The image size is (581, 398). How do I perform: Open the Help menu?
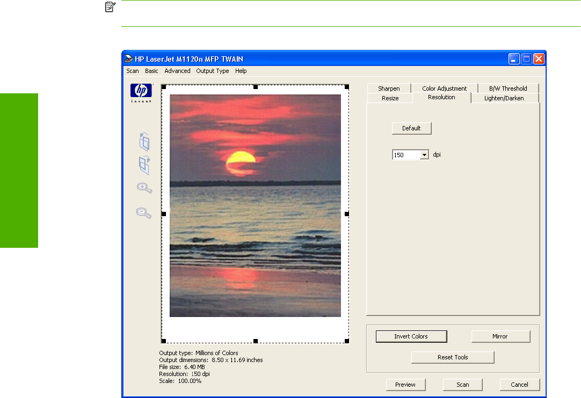[x=241, y=71]
